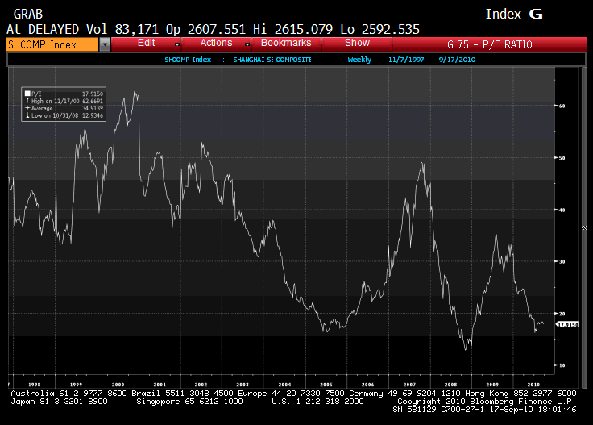Click the Weekly periodicity label

[359, 60]
